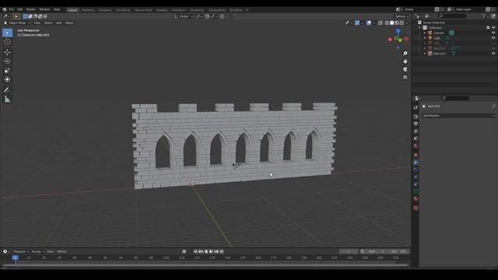Open the Render menu
498x280 pixels.
pyautogui.click(x=31, y=9)
